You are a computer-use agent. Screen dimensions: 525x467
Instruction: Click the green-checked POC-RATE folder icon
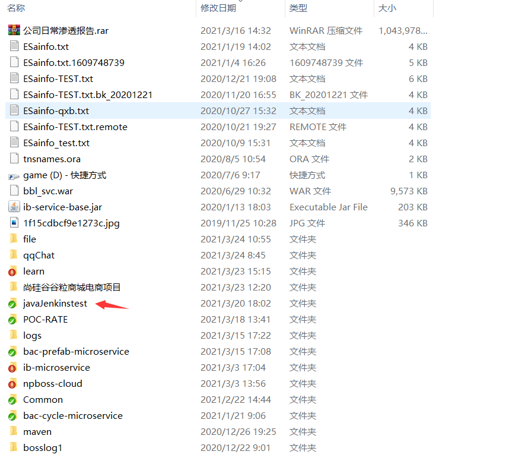12,320
